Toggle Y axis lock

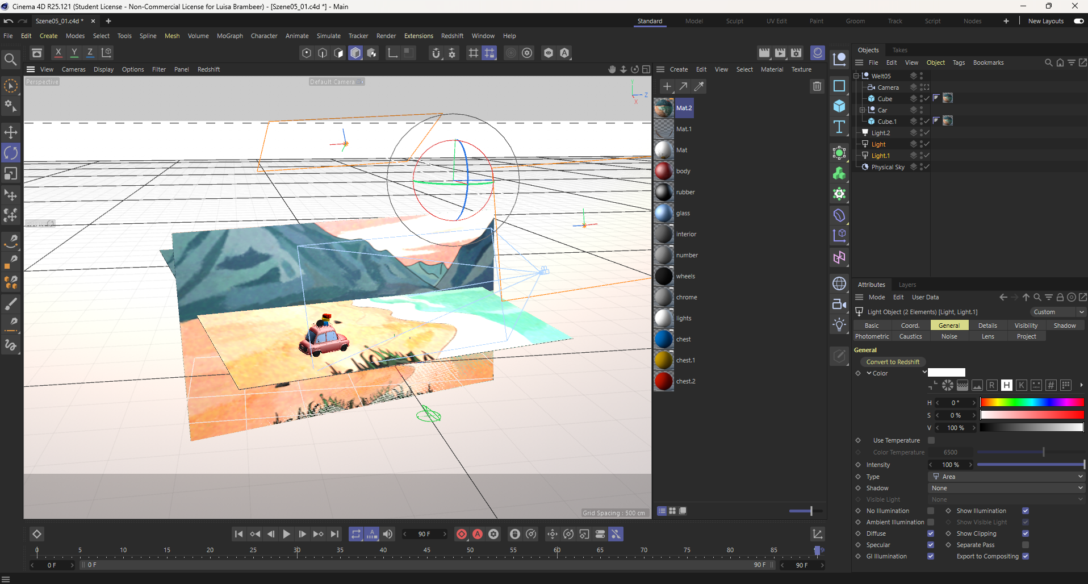(x=74, y=53)
